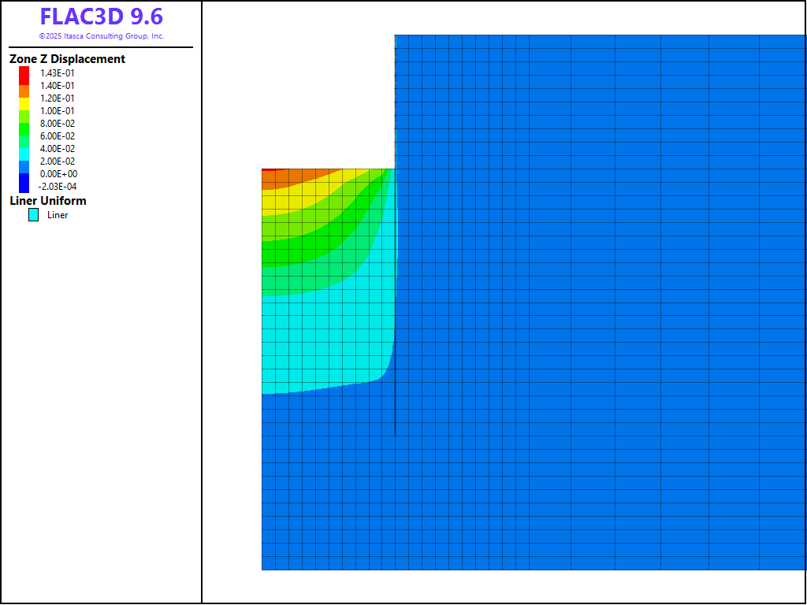This screenshot has height=605, width=807.
Task: Click the red maximum displacement zone in plot
Action: [270, 169]
